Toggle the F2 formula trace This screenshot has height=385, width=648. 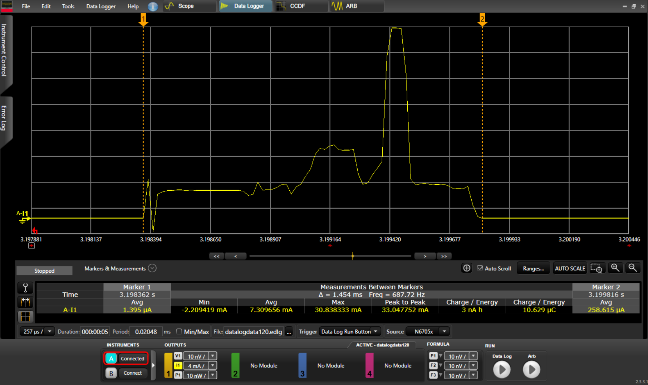[433, 366]
